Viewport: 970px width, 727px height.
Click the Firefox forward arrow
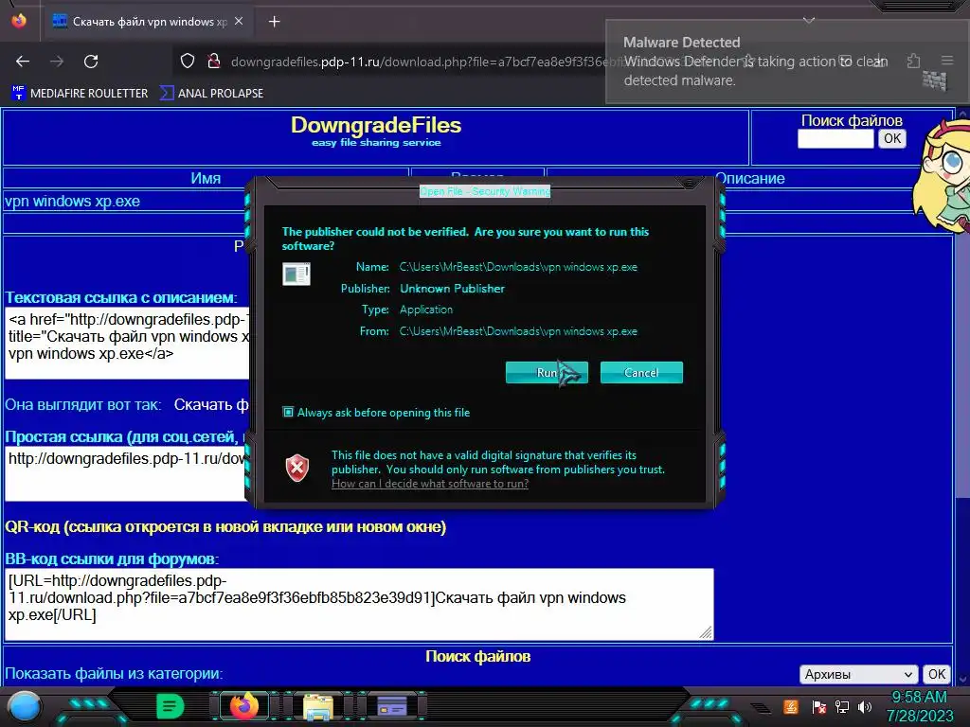click(x=57, y=62)
